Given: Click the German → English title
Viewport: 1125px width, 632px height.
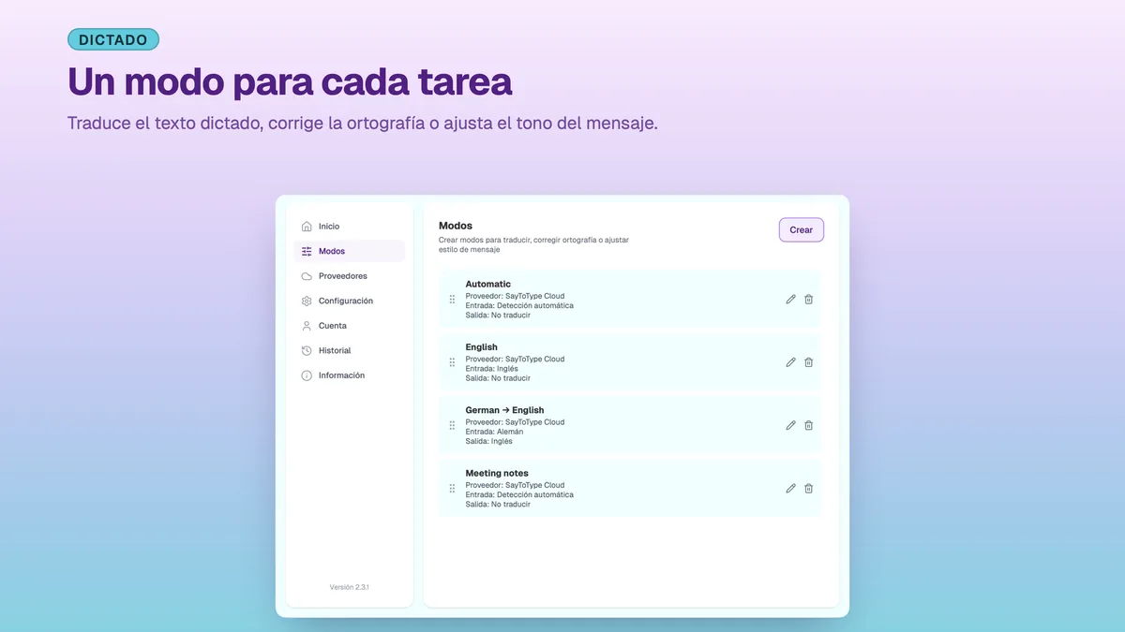Looking at the screenshot, I should point(504,410).
